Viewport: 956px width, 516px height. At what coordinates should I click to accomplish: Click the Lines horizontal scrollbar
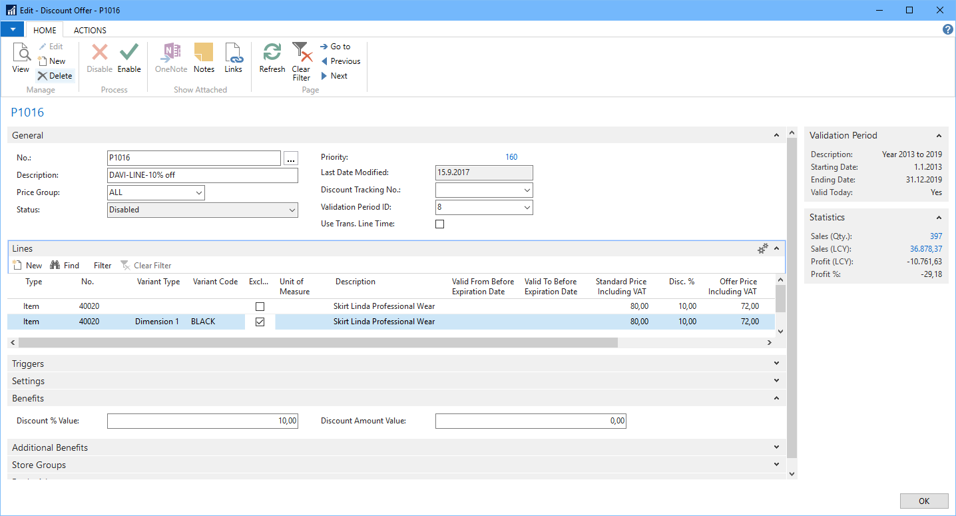coord(318,342)
